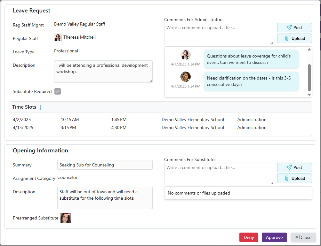Upload a file for administrators
Screen dimensions: 321x246
[x=294, y=38]
